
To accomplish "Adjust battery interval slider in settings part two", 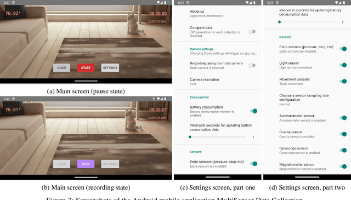I will tap(307, 22).
